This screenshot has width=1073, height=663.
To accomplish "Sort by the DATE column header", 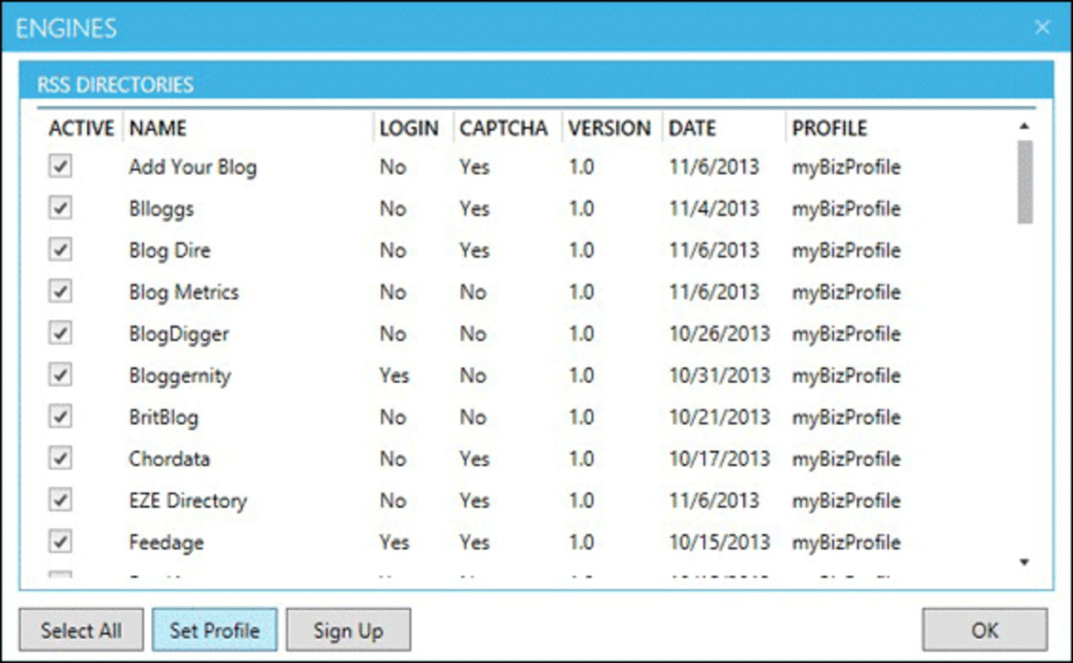I will tap(692, 128).
